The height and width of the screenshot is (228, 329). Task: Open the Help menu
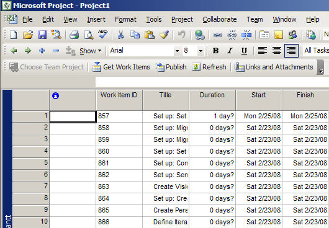point(312,19)
